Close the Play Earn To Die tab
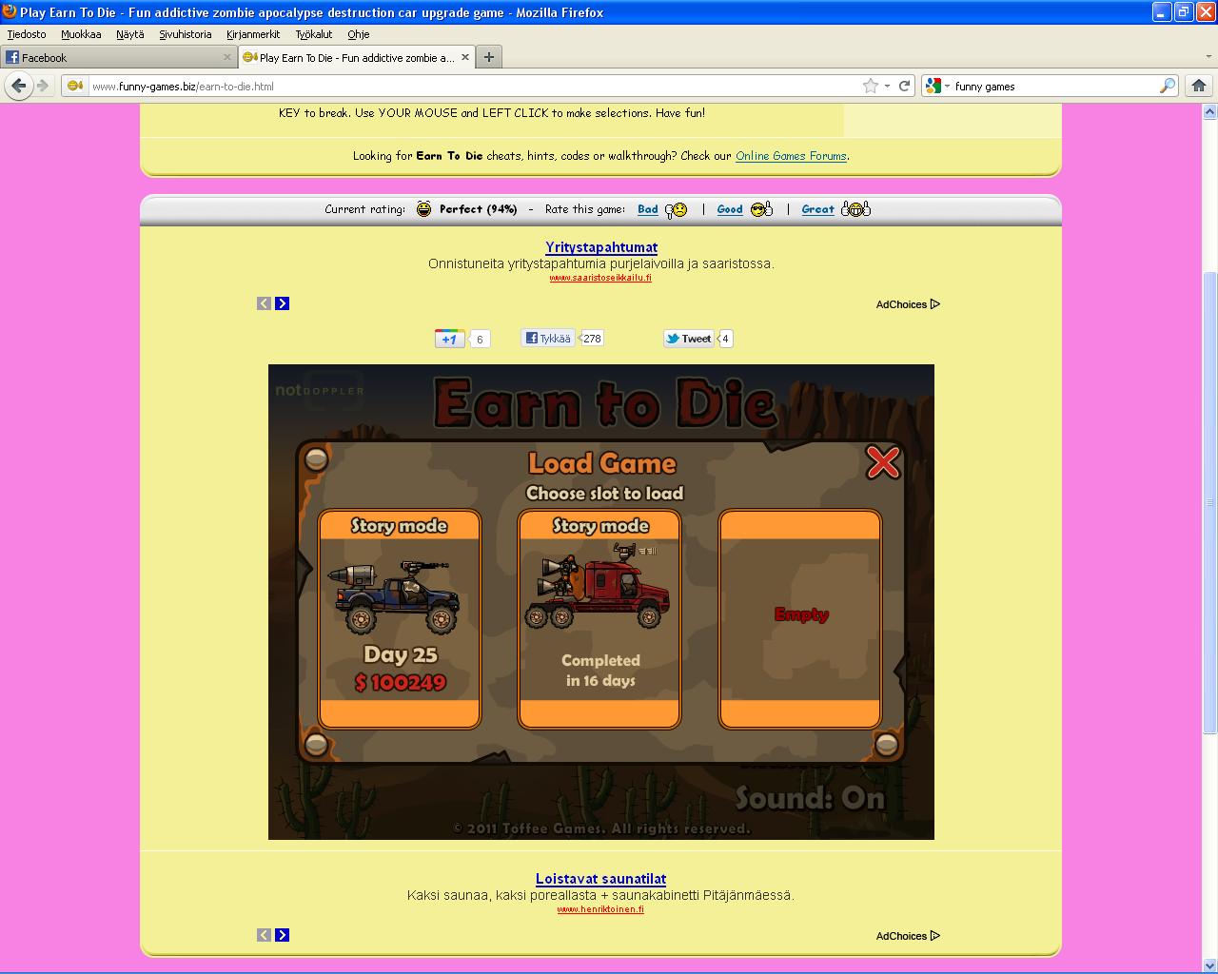This screenshot has height=974, width=1218. pos(465,57)
